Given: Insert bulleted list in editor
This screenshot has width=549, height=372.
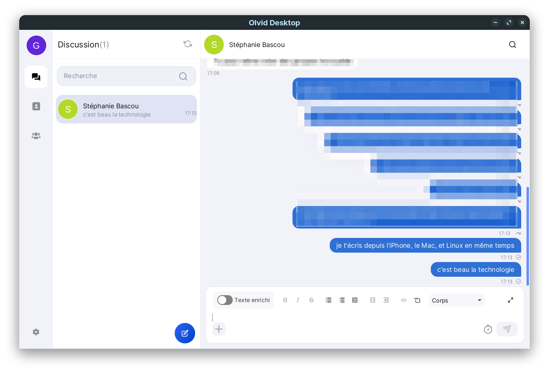Looking at the screenshot, I should [x=328, y=300].
